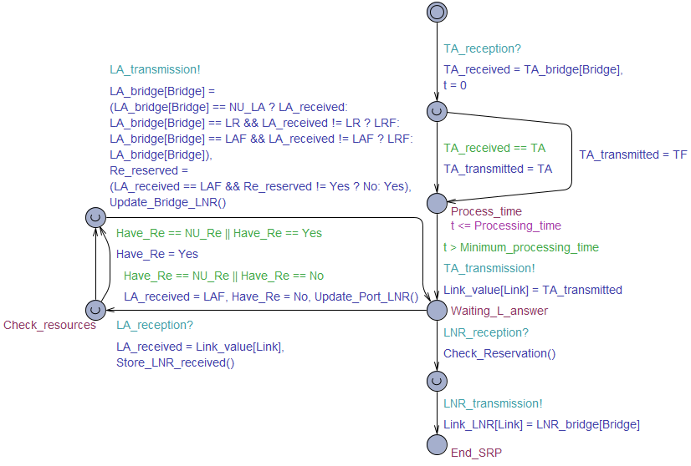Click guard t > Minimum_processing_time

(x=521, y=247)
